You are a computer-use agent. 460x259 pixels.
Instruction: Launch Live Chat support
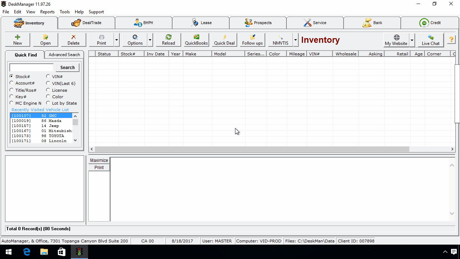[430, 40]
